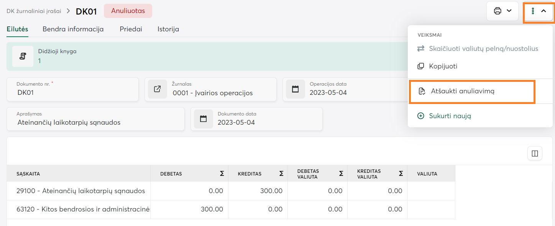
Task: Go to the Istorija tab
Action: click(168, 29)
